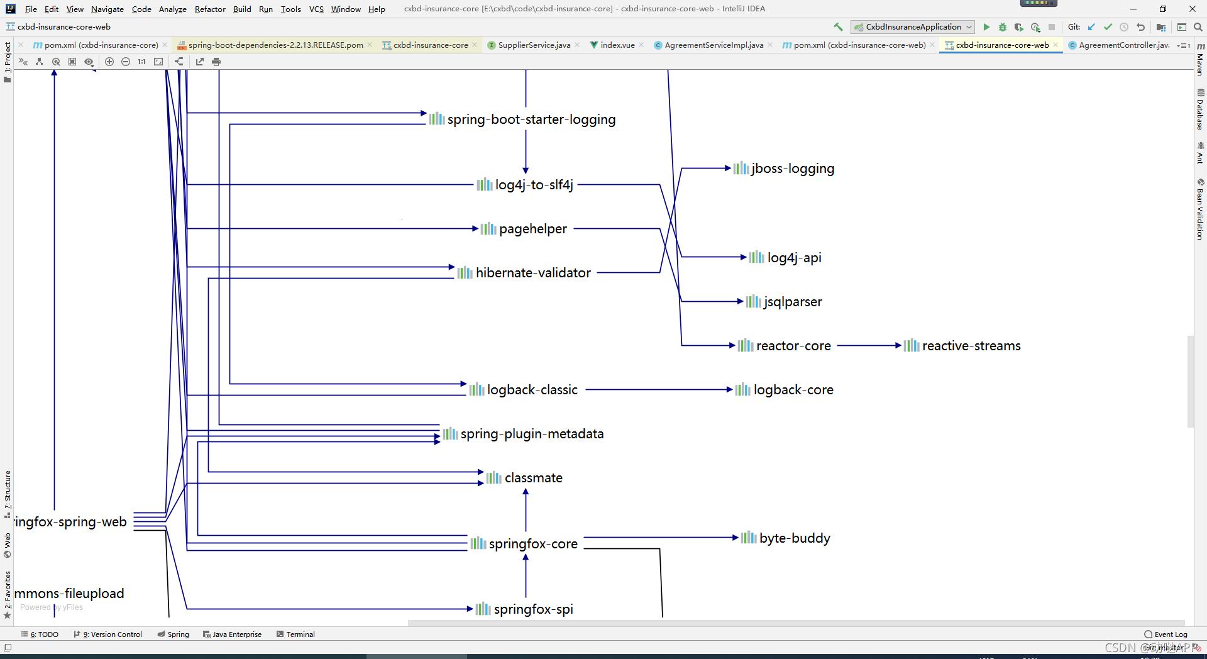Switch to AgreementServiceImpl.java tab
The width and height of the screenshot is (1207, 659).
(x=714, y=45)
